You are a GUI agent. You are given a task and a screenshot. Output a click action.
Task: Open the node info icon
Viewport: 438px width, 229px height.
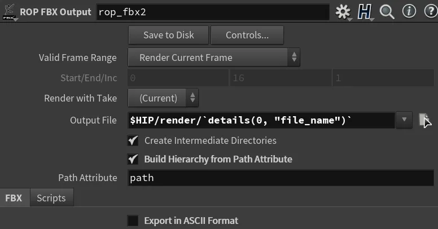[409, 11]
